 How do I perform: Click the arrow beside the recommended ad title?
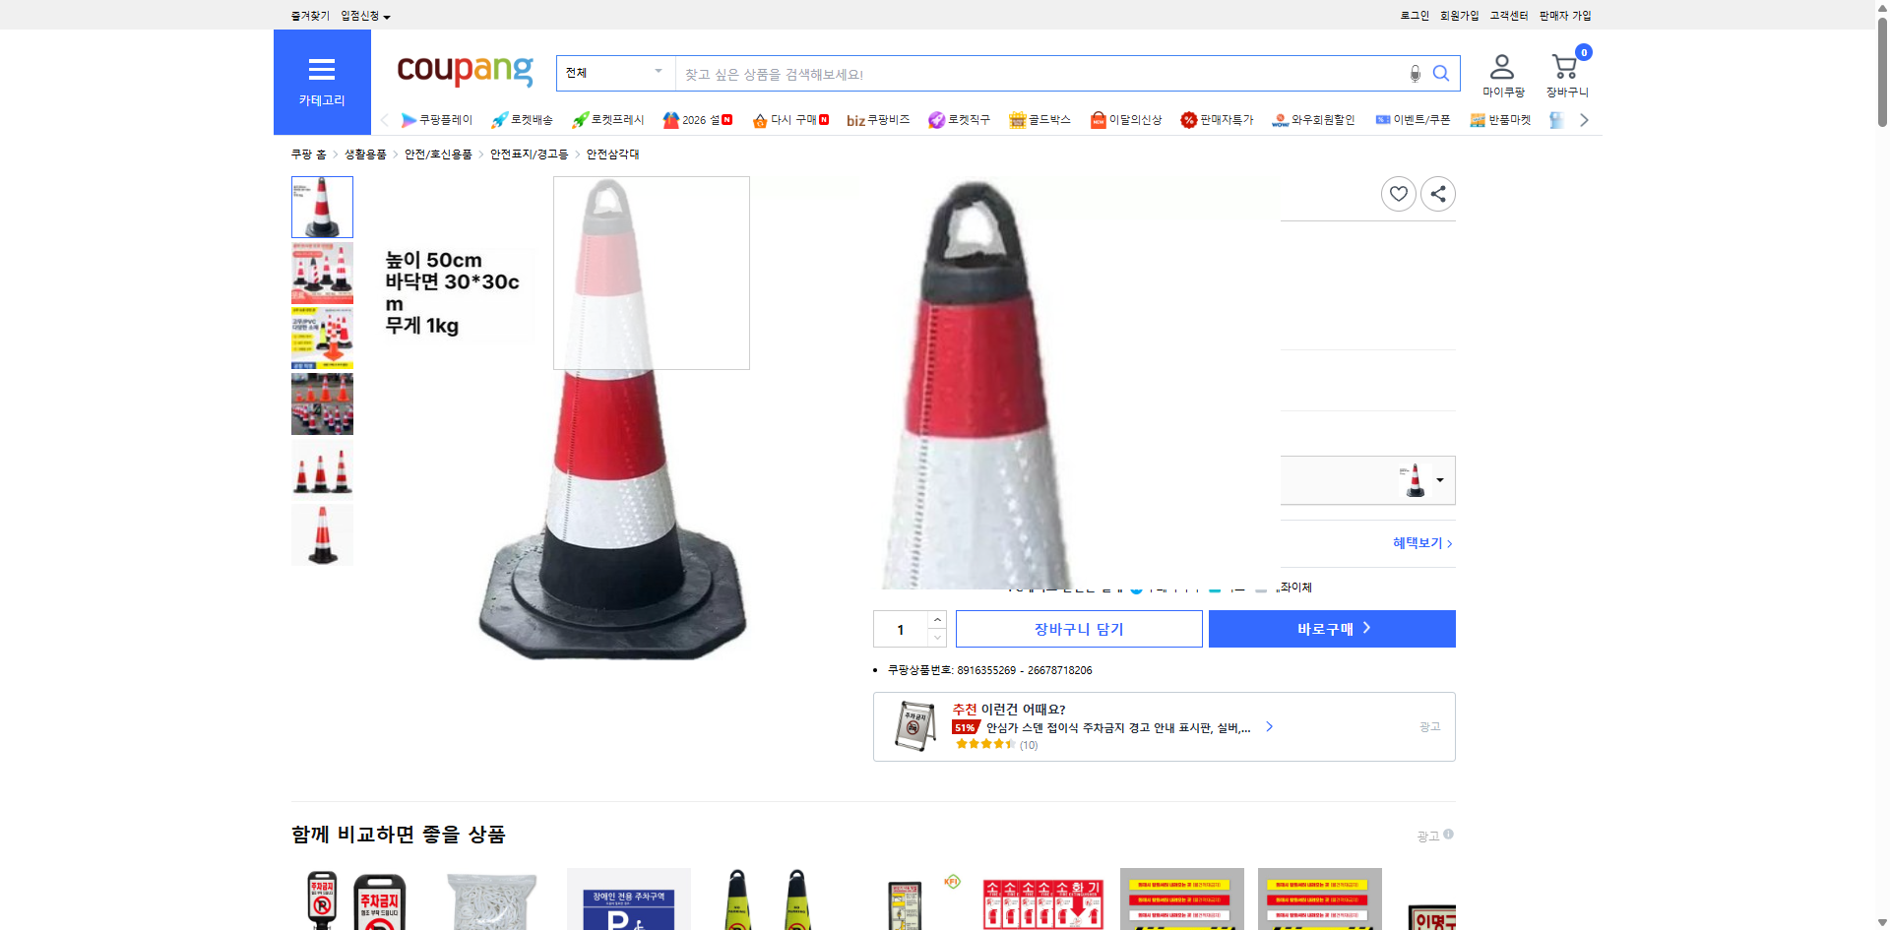tap(1270, 727)
